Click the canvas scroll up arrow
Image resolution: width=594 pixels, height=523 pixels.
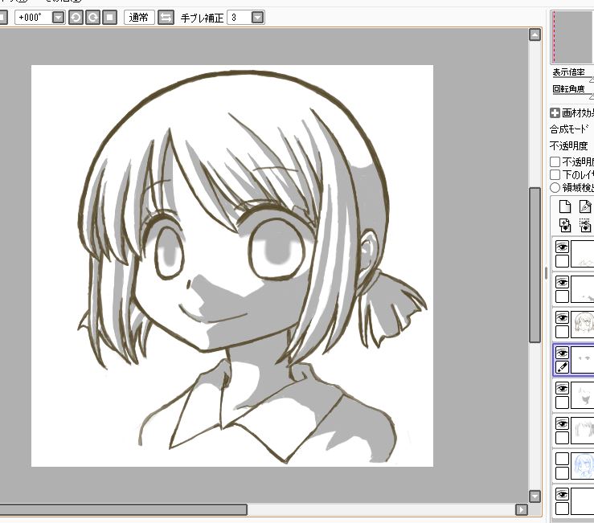pos(535,35)
